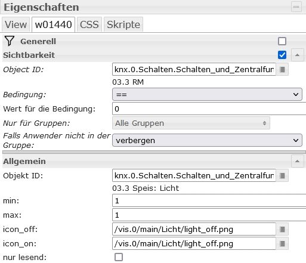This screenshot has height=263, width=306.
Task: Open object picker for Allgemein Objekt ID
Action: [282, 175]
